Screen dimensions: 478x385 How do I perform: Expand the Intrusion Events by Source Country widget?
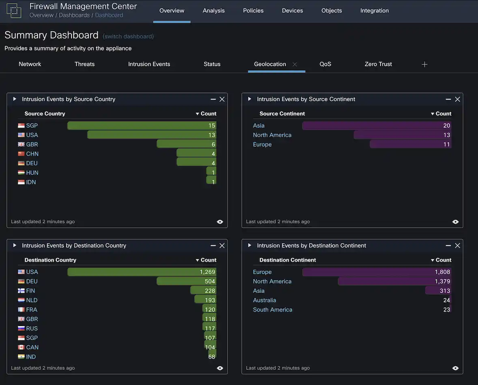tap(14, 99)
